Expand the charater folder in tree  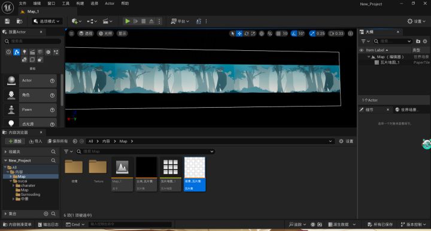tap(13, 186)
